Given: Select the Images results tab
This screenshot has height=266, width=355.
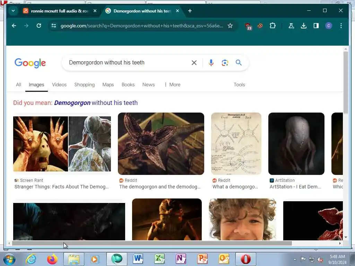Looking at the screenshot, I should point(36,85).
